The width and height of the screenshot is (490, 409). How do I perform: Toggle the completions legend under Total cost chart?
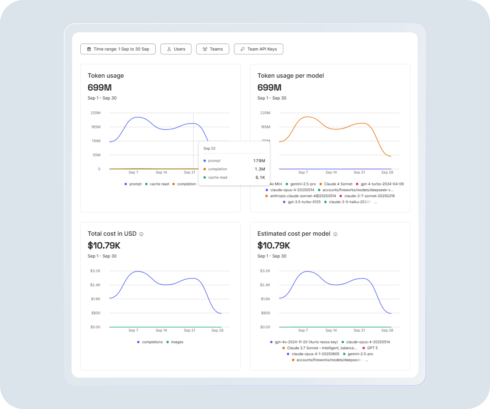pyautogui.click(x=149, y=342)
